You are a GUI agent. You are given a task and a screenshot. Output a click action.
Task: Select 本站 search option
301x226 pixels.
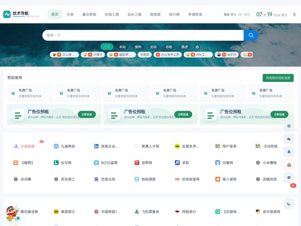[x=122, y=47]
